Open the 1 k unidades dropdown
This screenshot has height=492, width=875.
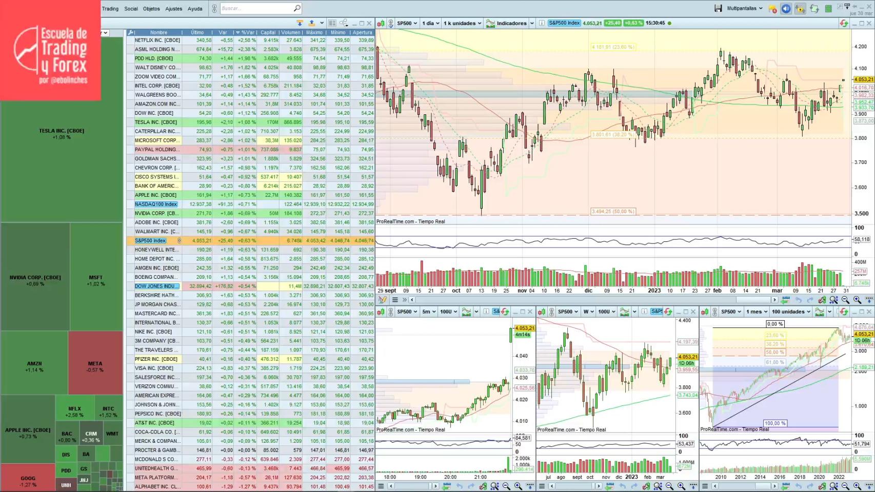(x=462, y=23)
